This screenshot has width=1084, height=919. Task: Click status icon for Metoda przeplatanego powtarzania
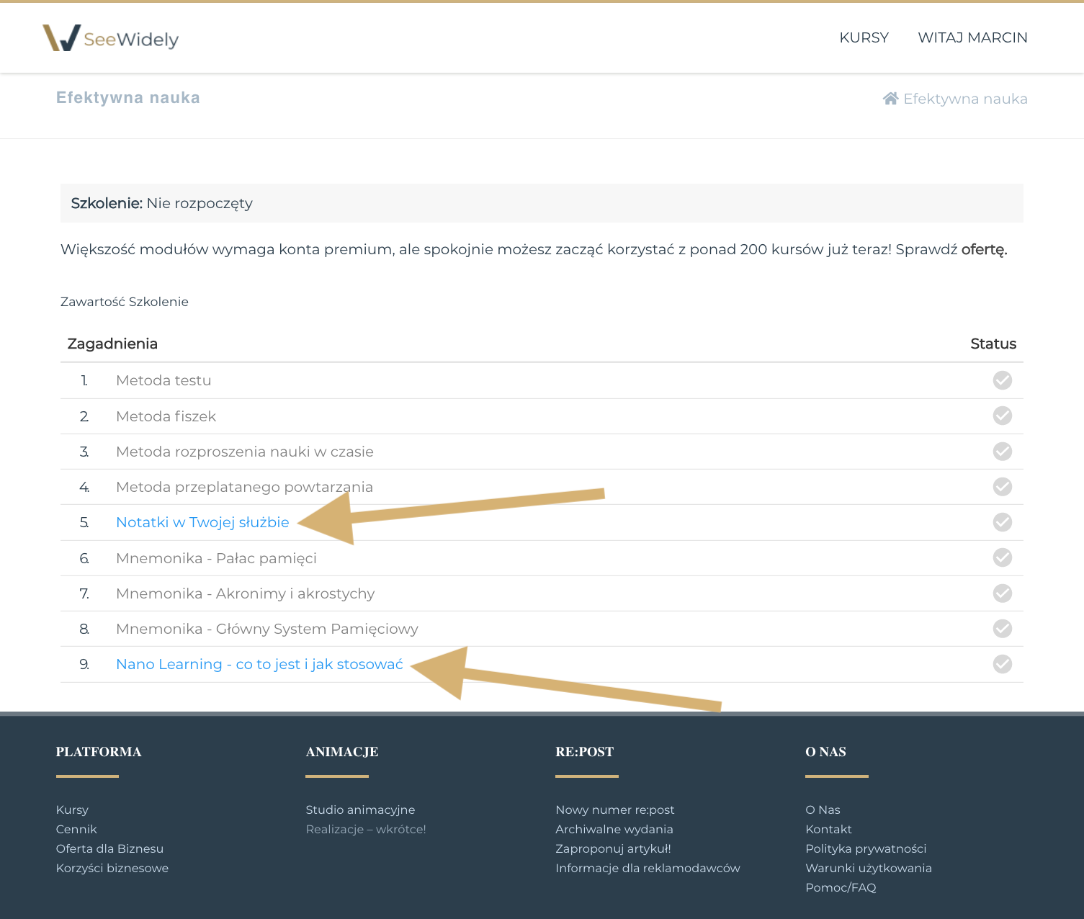[1002, 487]
